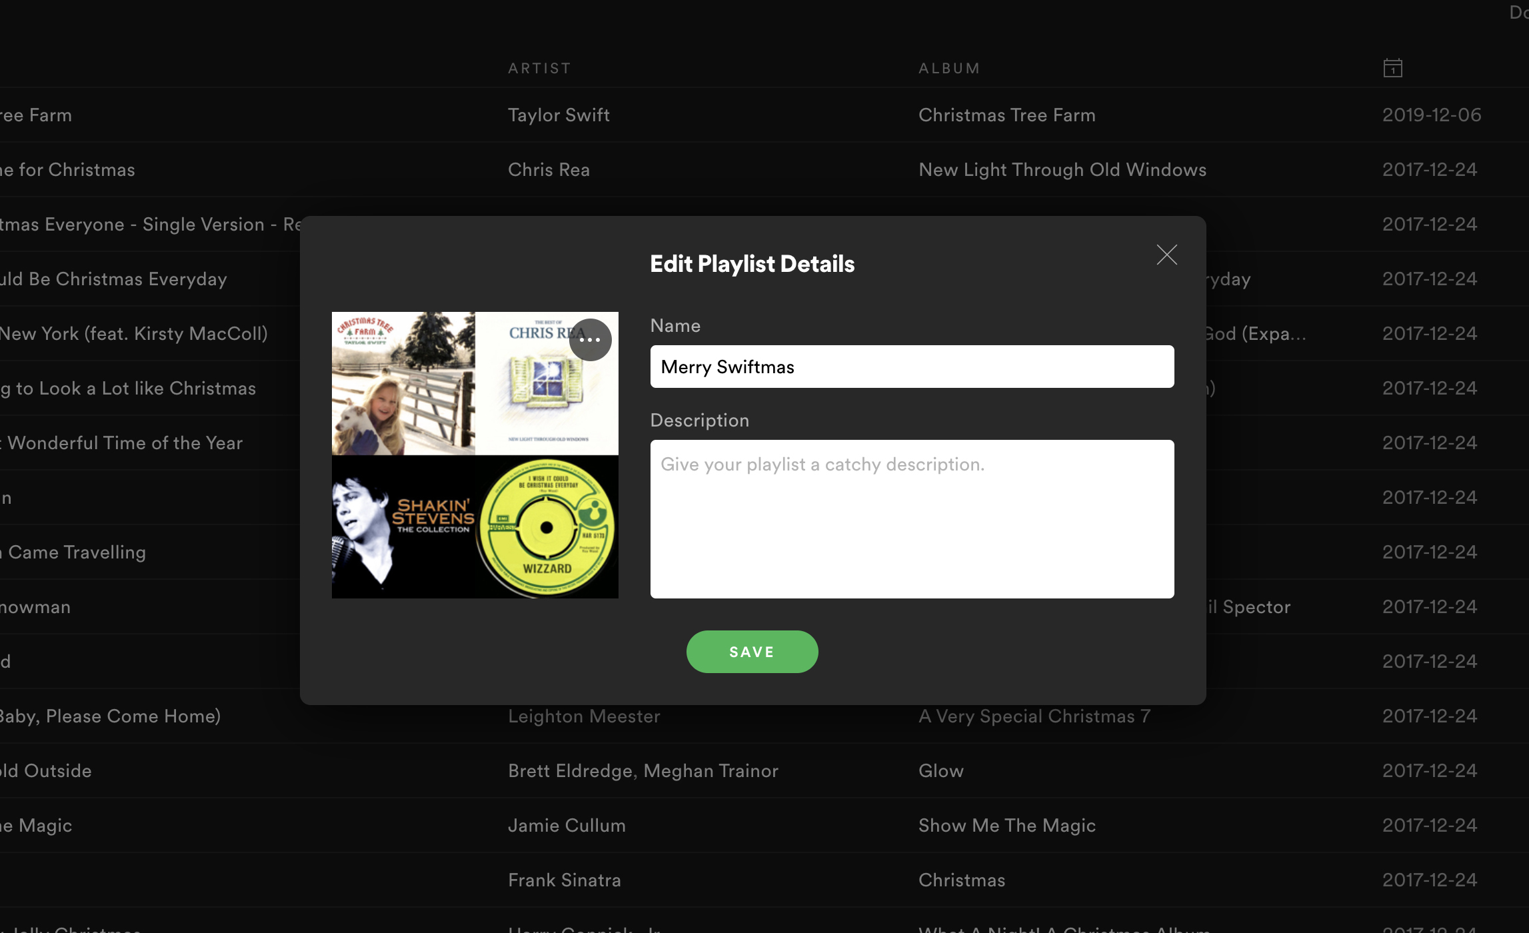1529x933 pixels.
Task: Close the Edit Playlist Details dialog
Action: click(1166, 255)
